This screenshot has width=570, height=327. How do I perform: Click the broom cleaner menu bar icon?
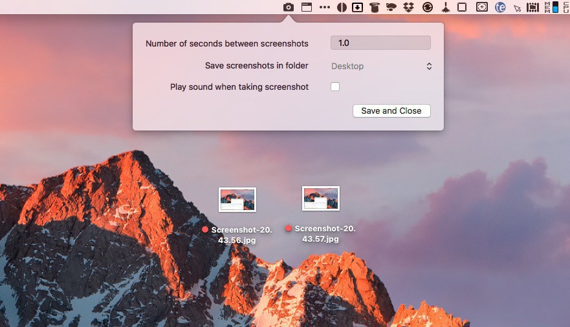(x=446, y=7)
